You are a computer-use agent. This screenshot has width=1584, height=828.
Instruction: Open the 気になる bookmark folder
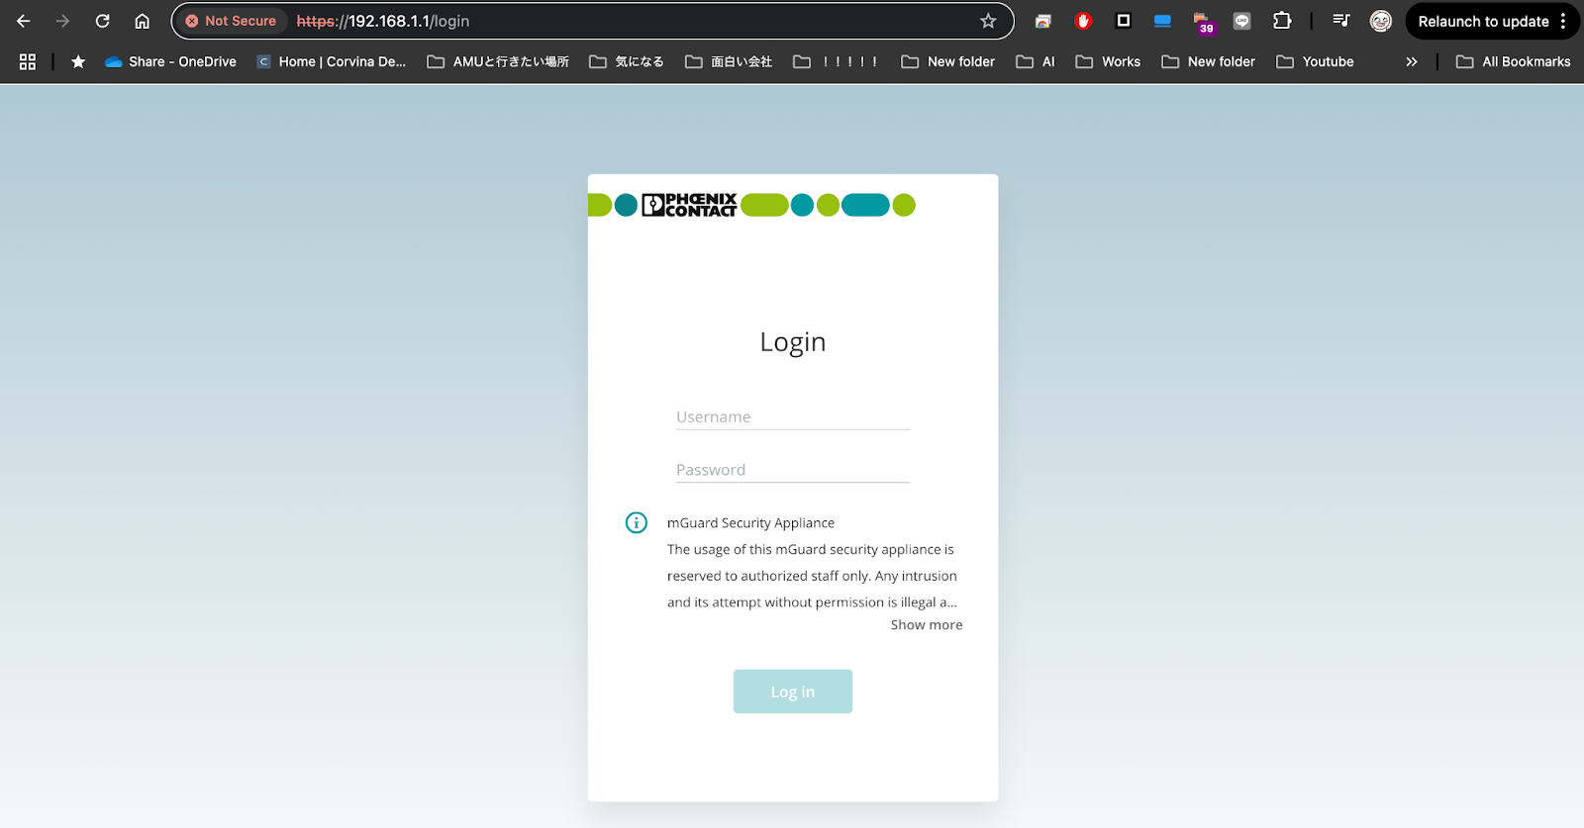[627, 61]
